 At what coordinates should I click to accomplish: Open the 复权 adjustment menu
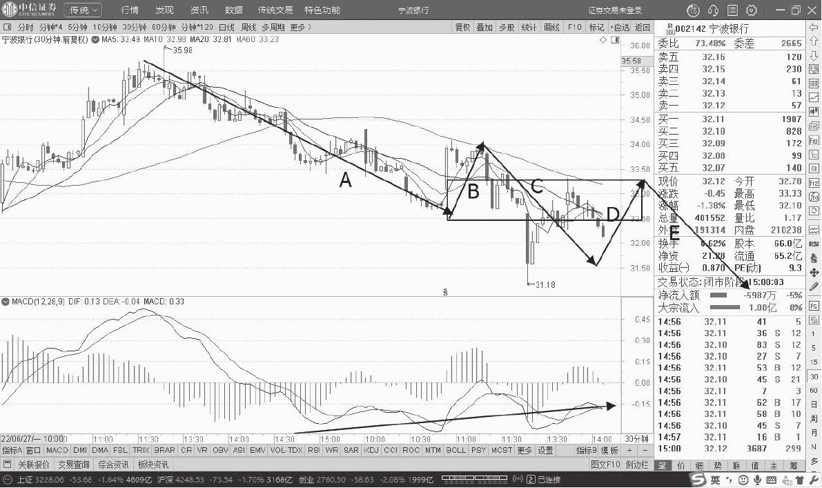[462, 27]
